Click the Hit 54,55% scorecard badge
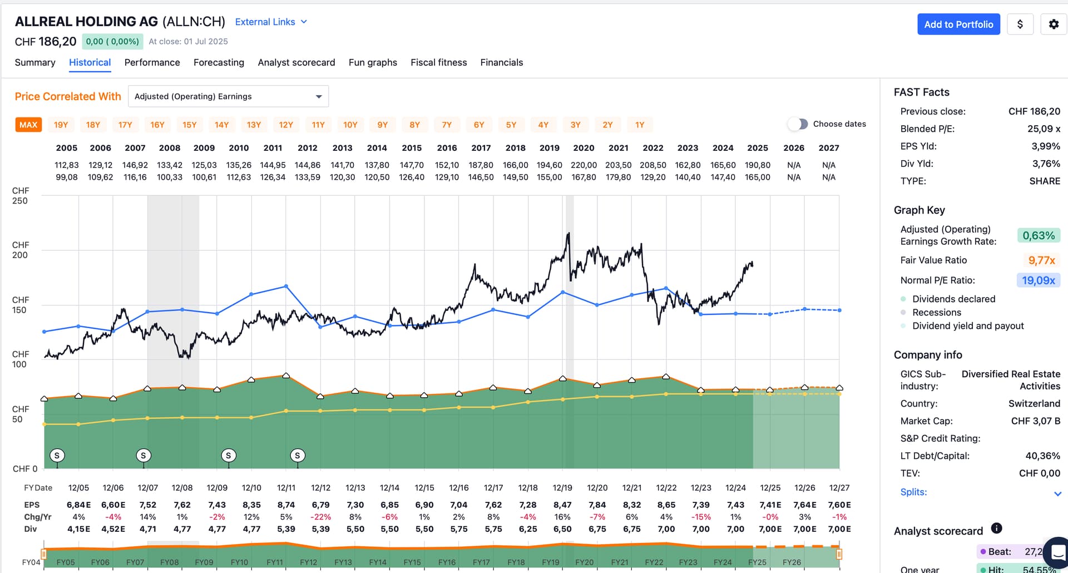The height and width of the screenshot is (573, 1068). coord(1018,569)
